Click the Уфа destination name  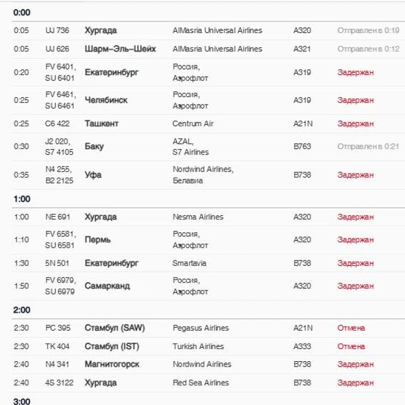pos(93,175)
